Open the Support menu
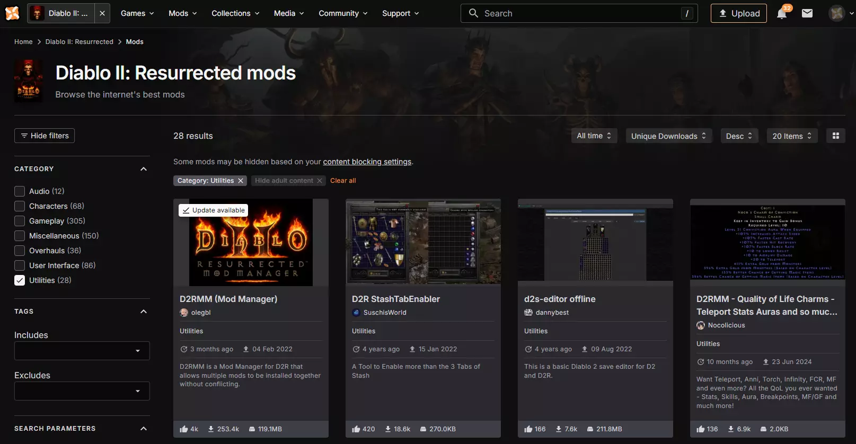856x444 pixels. (401, 13)
